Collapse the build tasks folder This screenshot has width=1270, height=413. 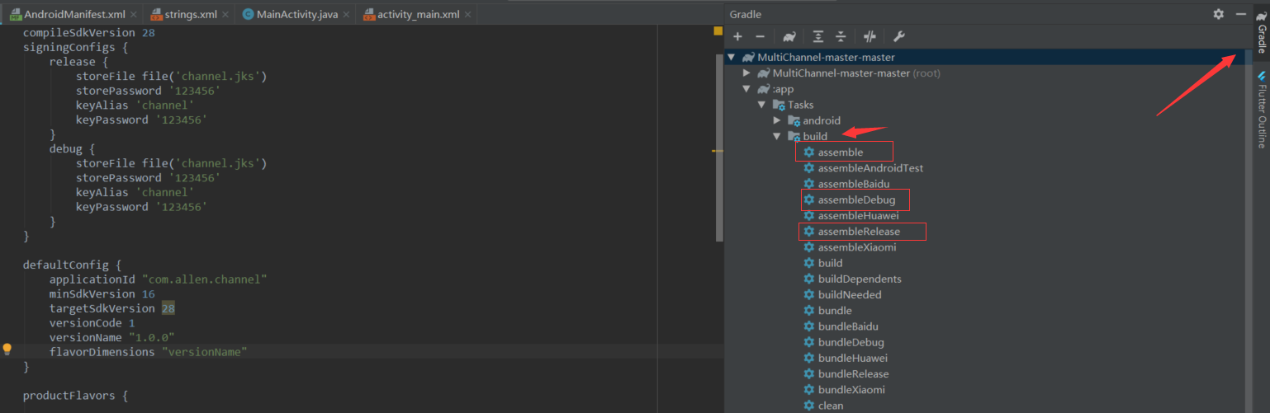(x=777, y=136)
